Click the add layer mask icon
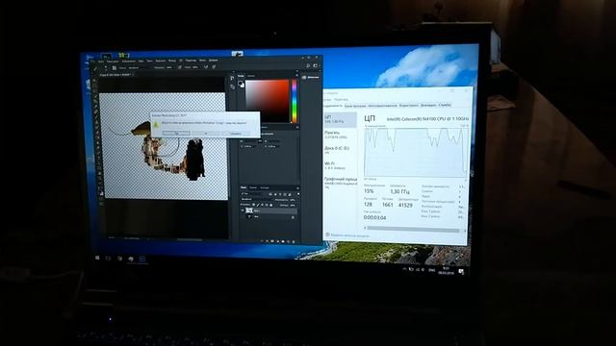 tap(272, 241)
